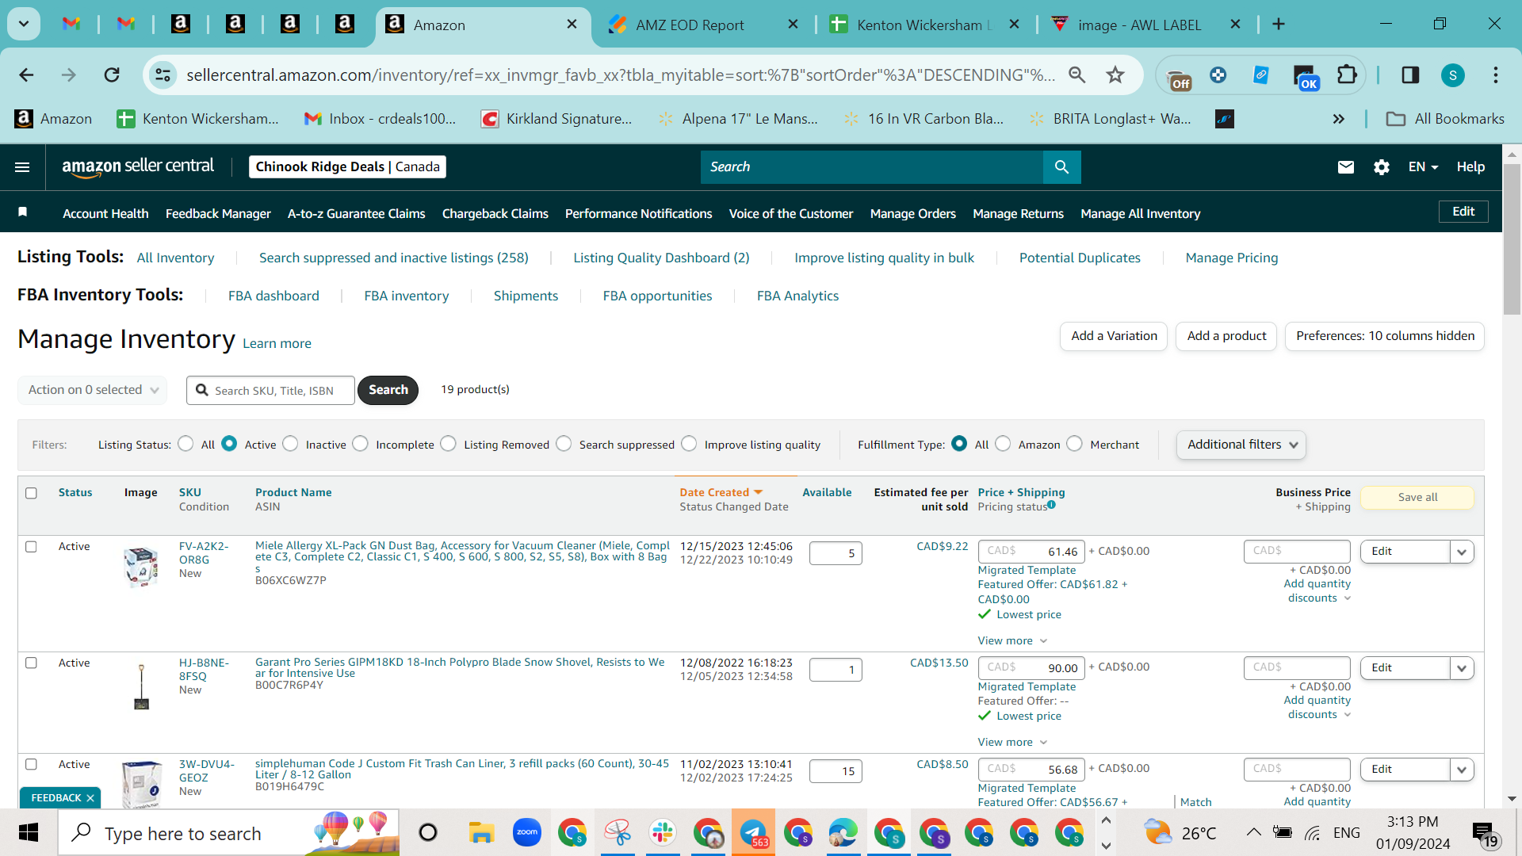Open Performance Notifications in the favorites bar

(639, 214)
